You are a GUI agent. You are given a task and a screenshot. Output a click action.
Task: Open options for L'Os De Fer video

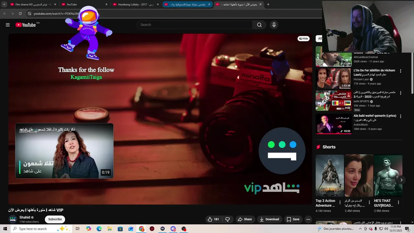tap(401, 71)
